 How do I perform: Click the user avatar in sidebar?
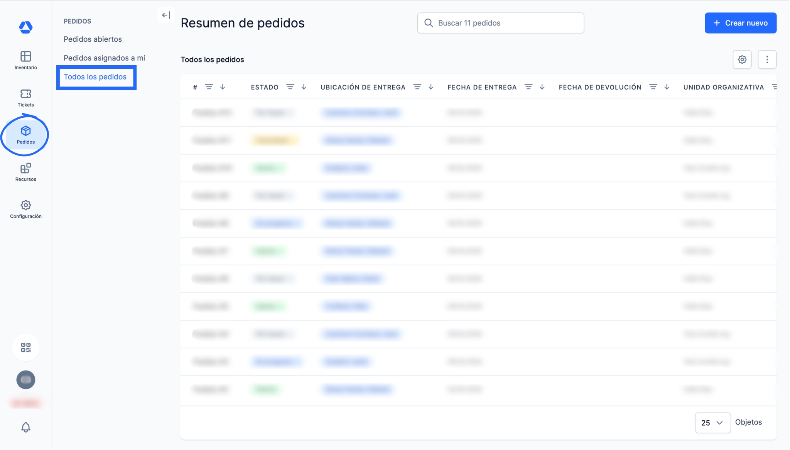tap(25, 380)
